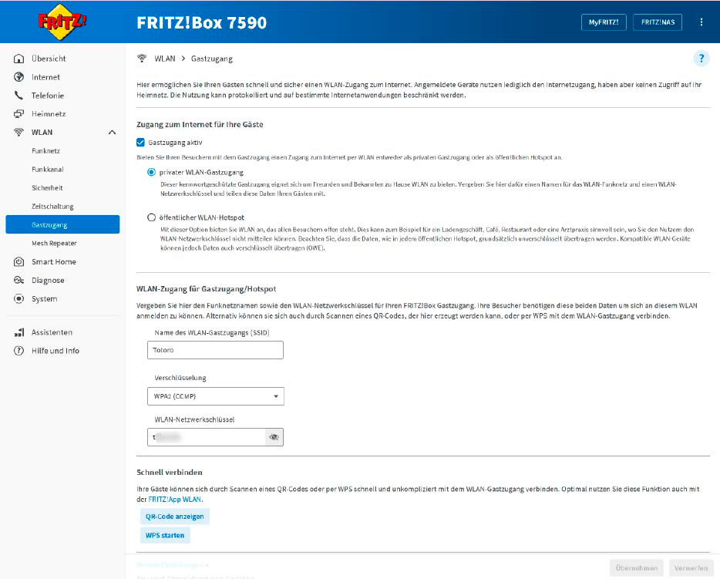
Task: Open Hilfe und Info in sidebar
Action: 55,350
